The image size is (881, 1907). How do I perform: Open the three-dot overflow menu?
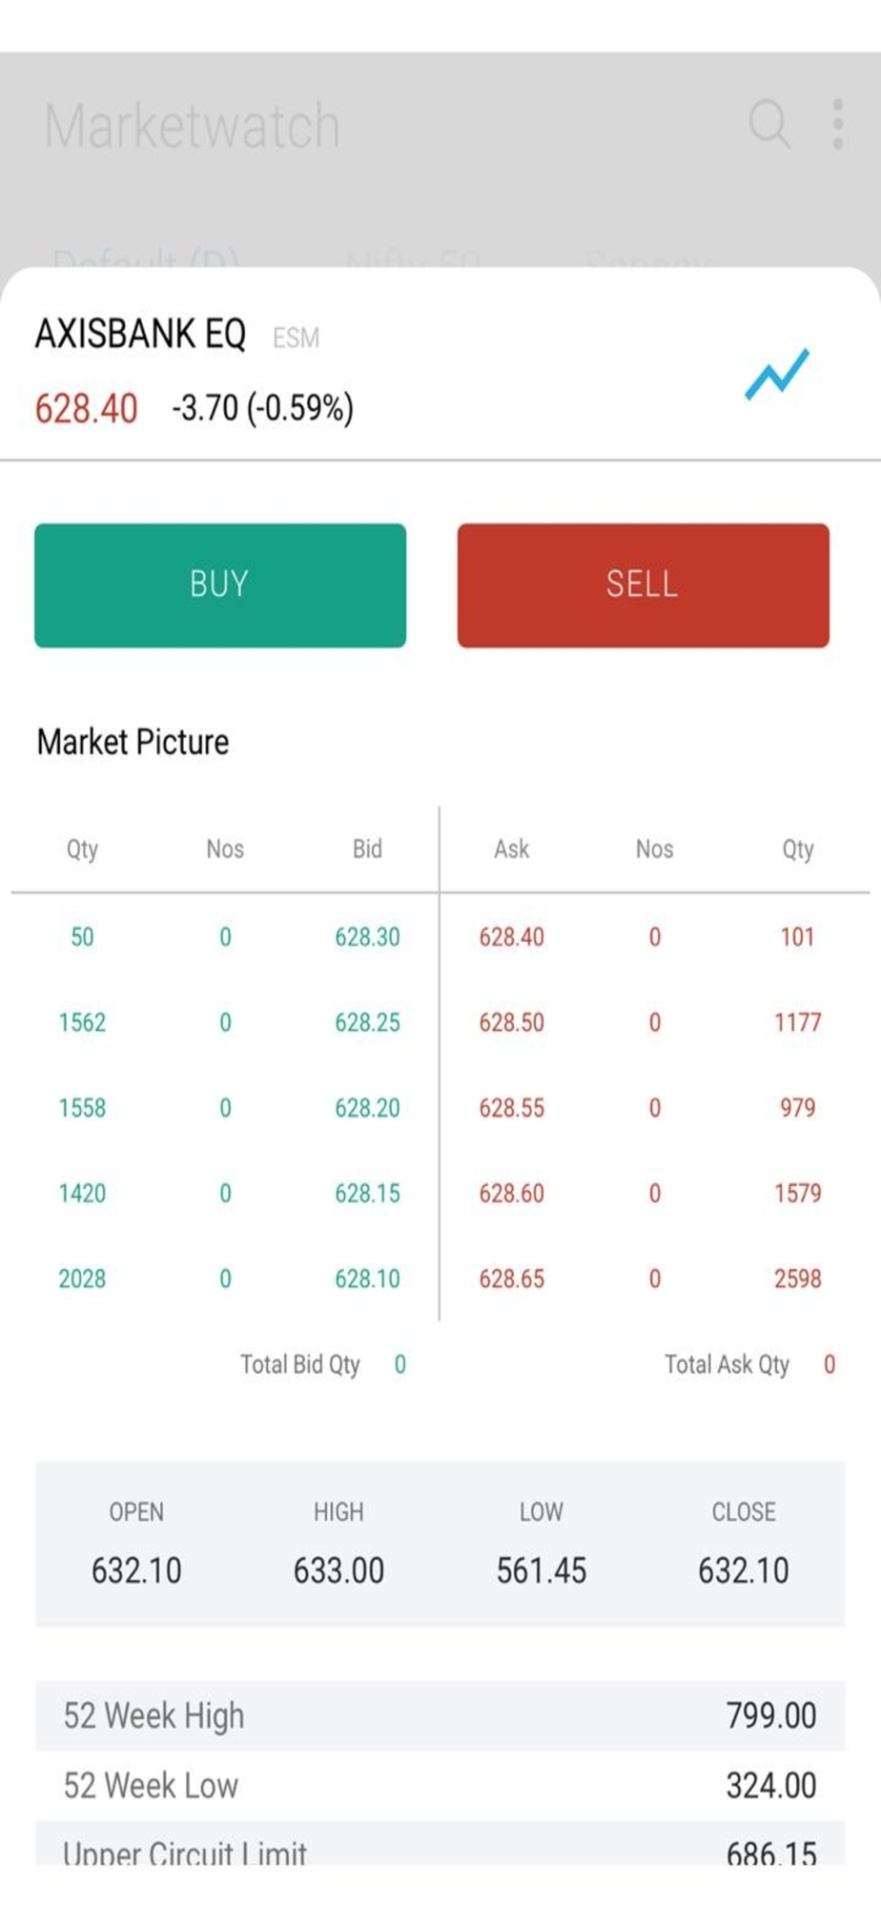pyautogui.click(x=837, y=124)
